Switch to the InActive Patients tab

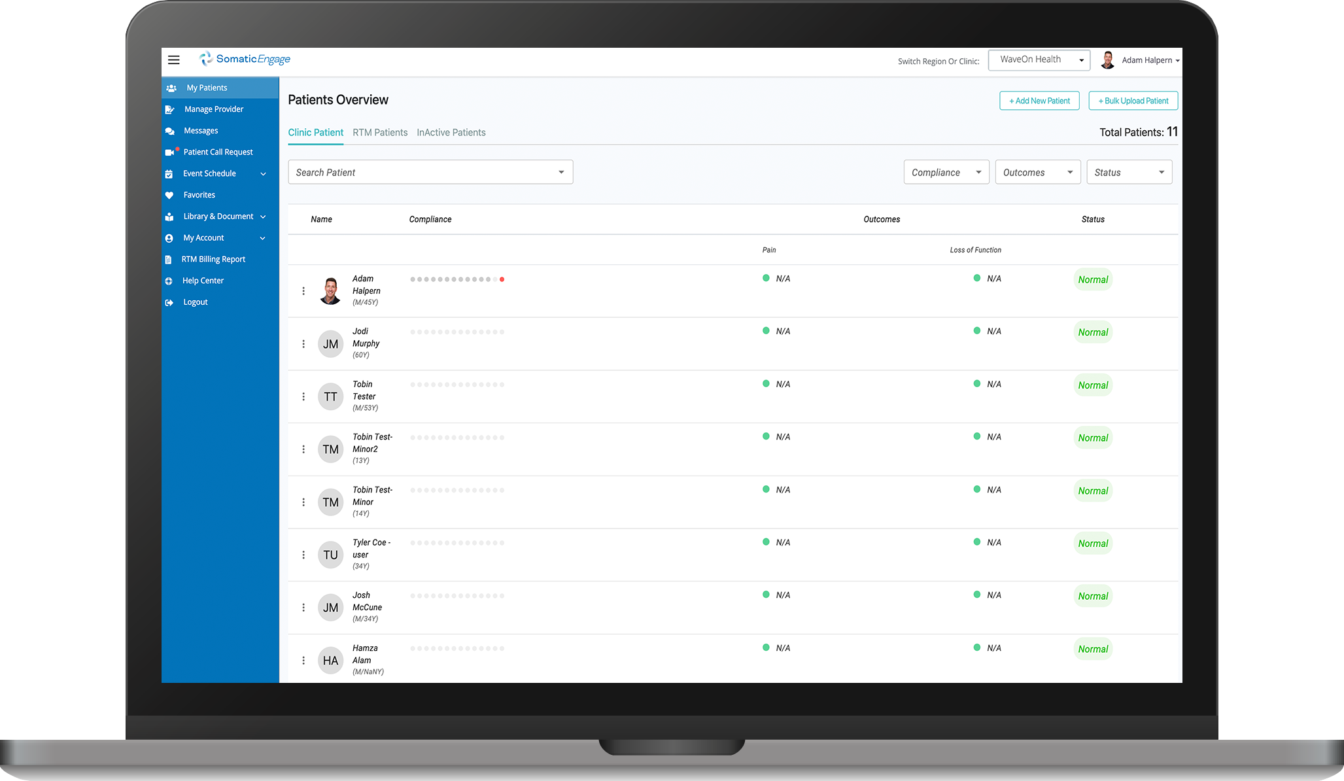(x=451, y=132)
